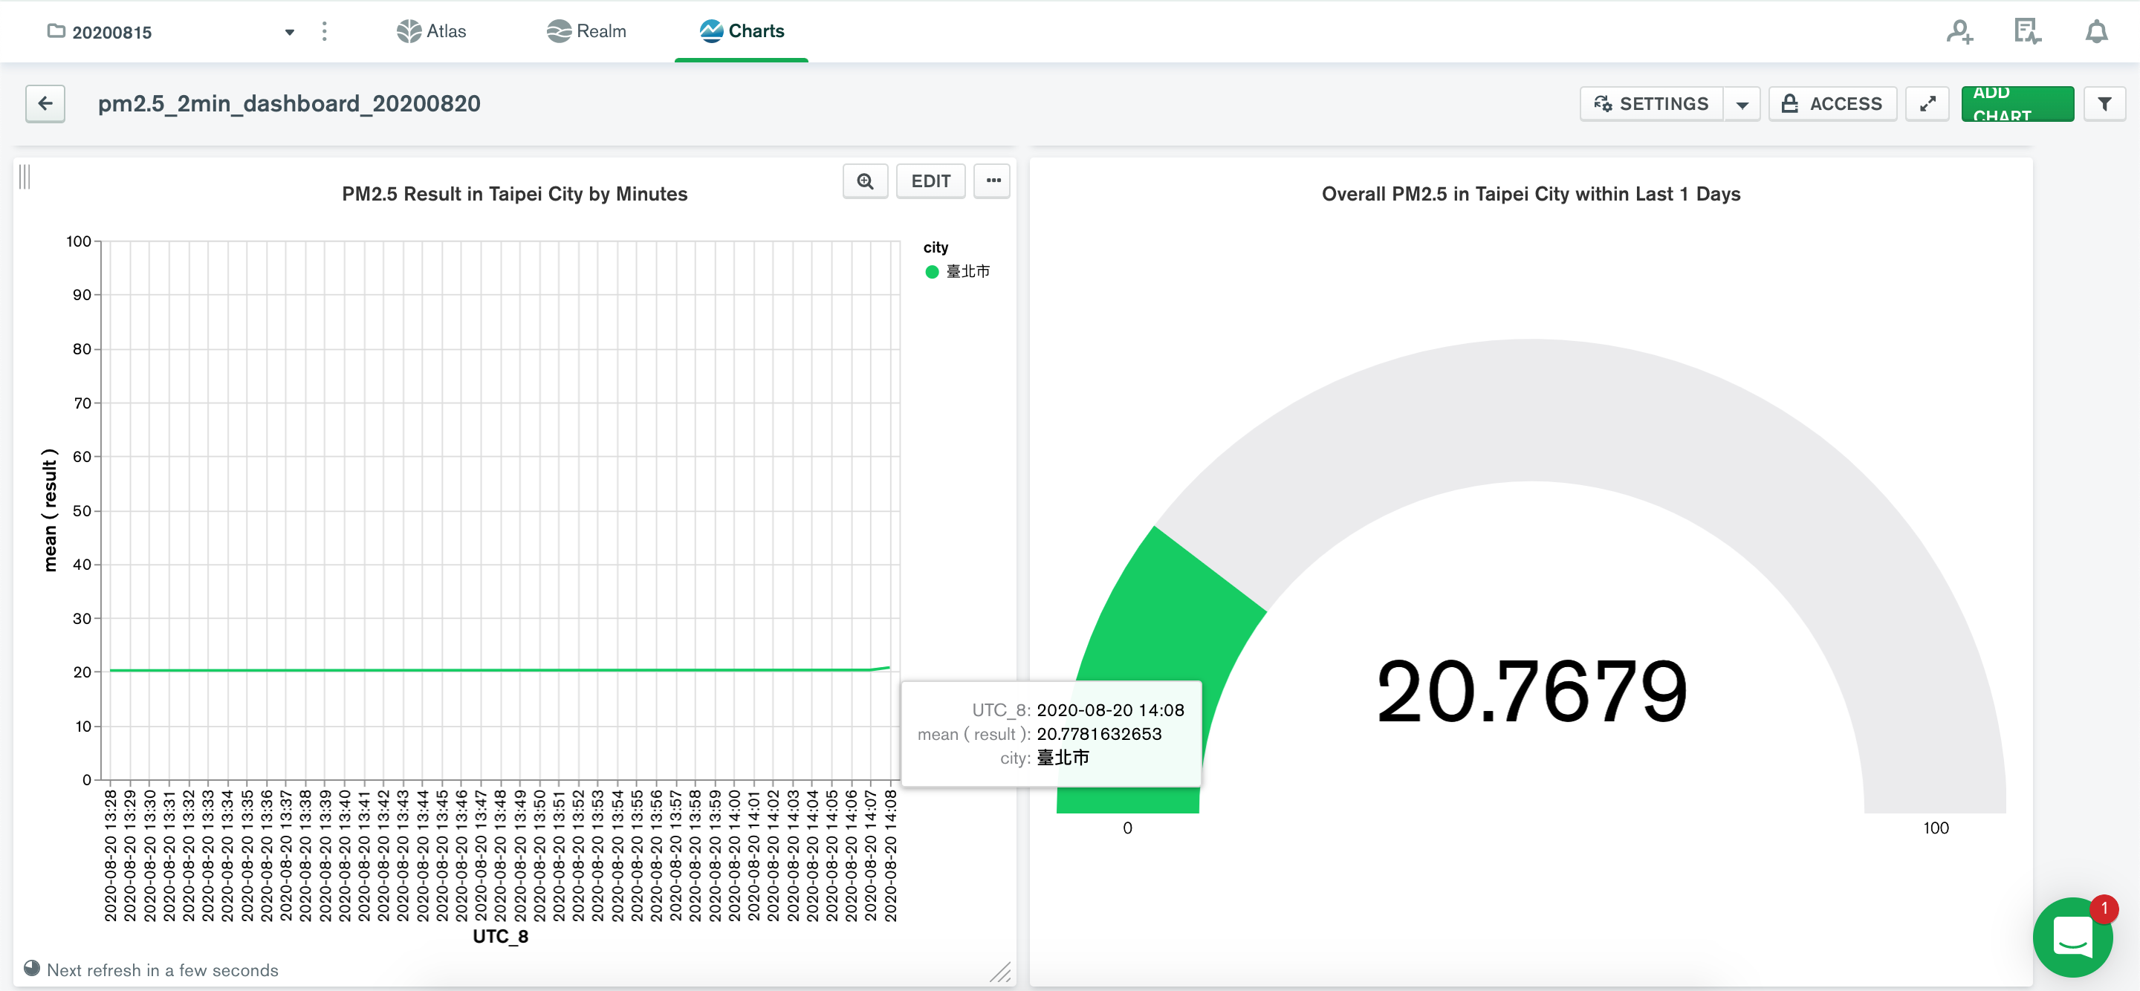The image size is (2140, 991).
Task: Open the SETTINGS dropdown arrow
Action: [x=1743, y=103]
